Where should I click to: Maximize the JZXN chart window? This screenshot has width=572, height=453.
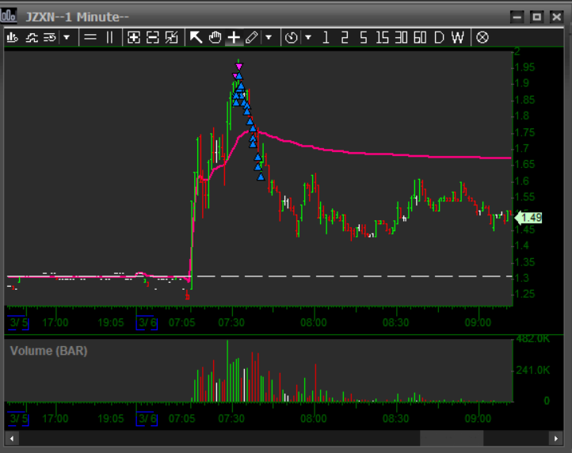(536, 17)
